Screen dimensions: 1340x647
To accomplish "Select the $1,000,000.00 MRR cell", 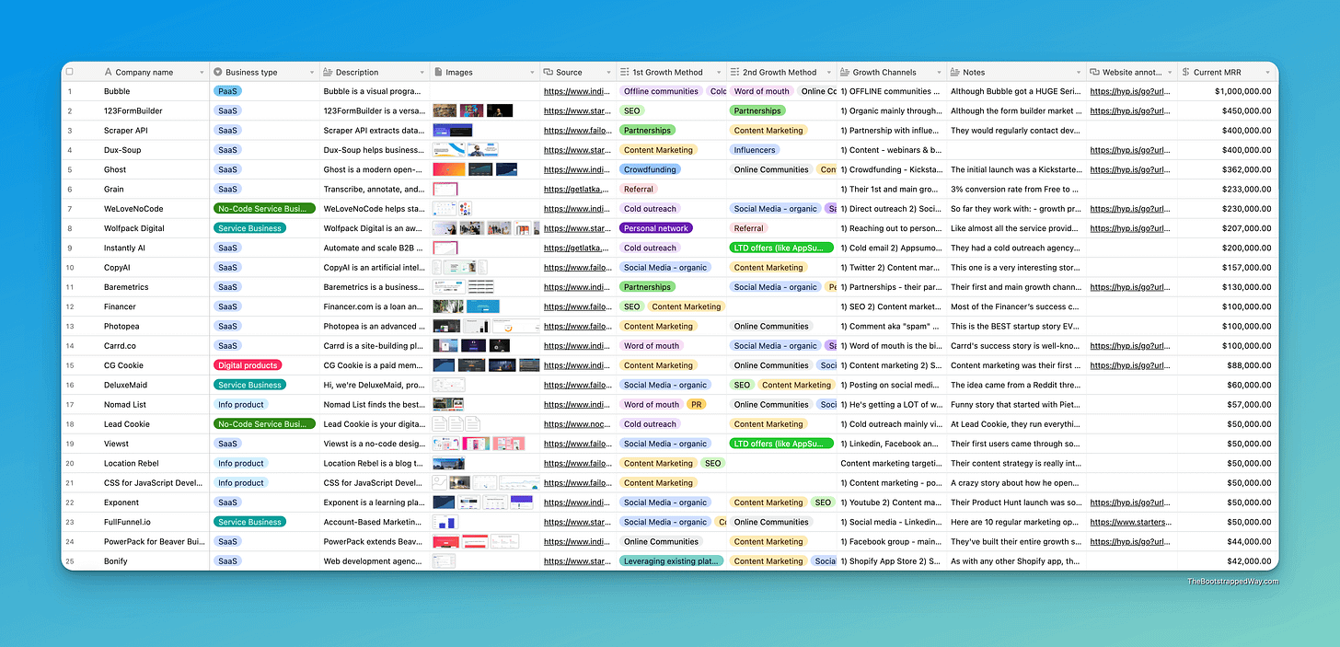I will coord(1228,91).
